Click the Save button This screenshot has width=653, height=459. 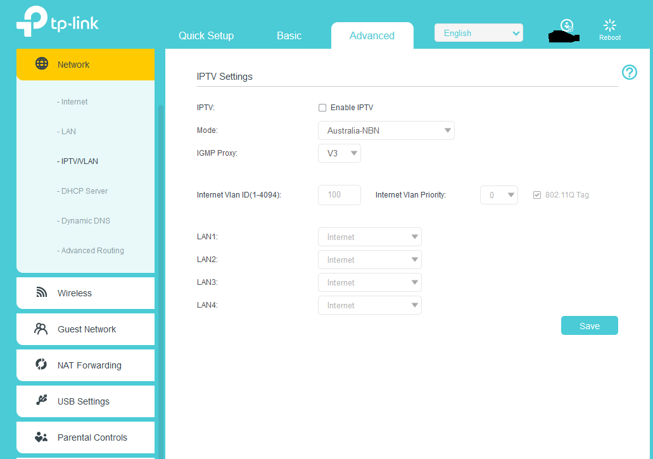tap(589, 325)
